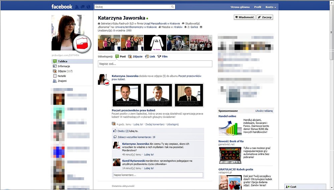Click the Notatki sidebar icon
The width and height of the screenshot is (334, 190).
point(55,76)
